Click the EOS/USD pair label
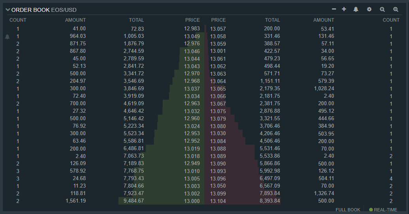Viewport: 409px width, 214px height. point(64,10)
